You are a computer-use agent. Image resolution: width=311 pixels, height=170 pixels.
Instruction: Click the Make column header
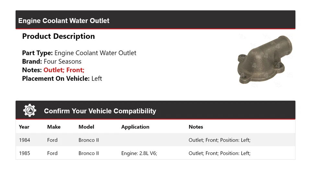[54, 127]
